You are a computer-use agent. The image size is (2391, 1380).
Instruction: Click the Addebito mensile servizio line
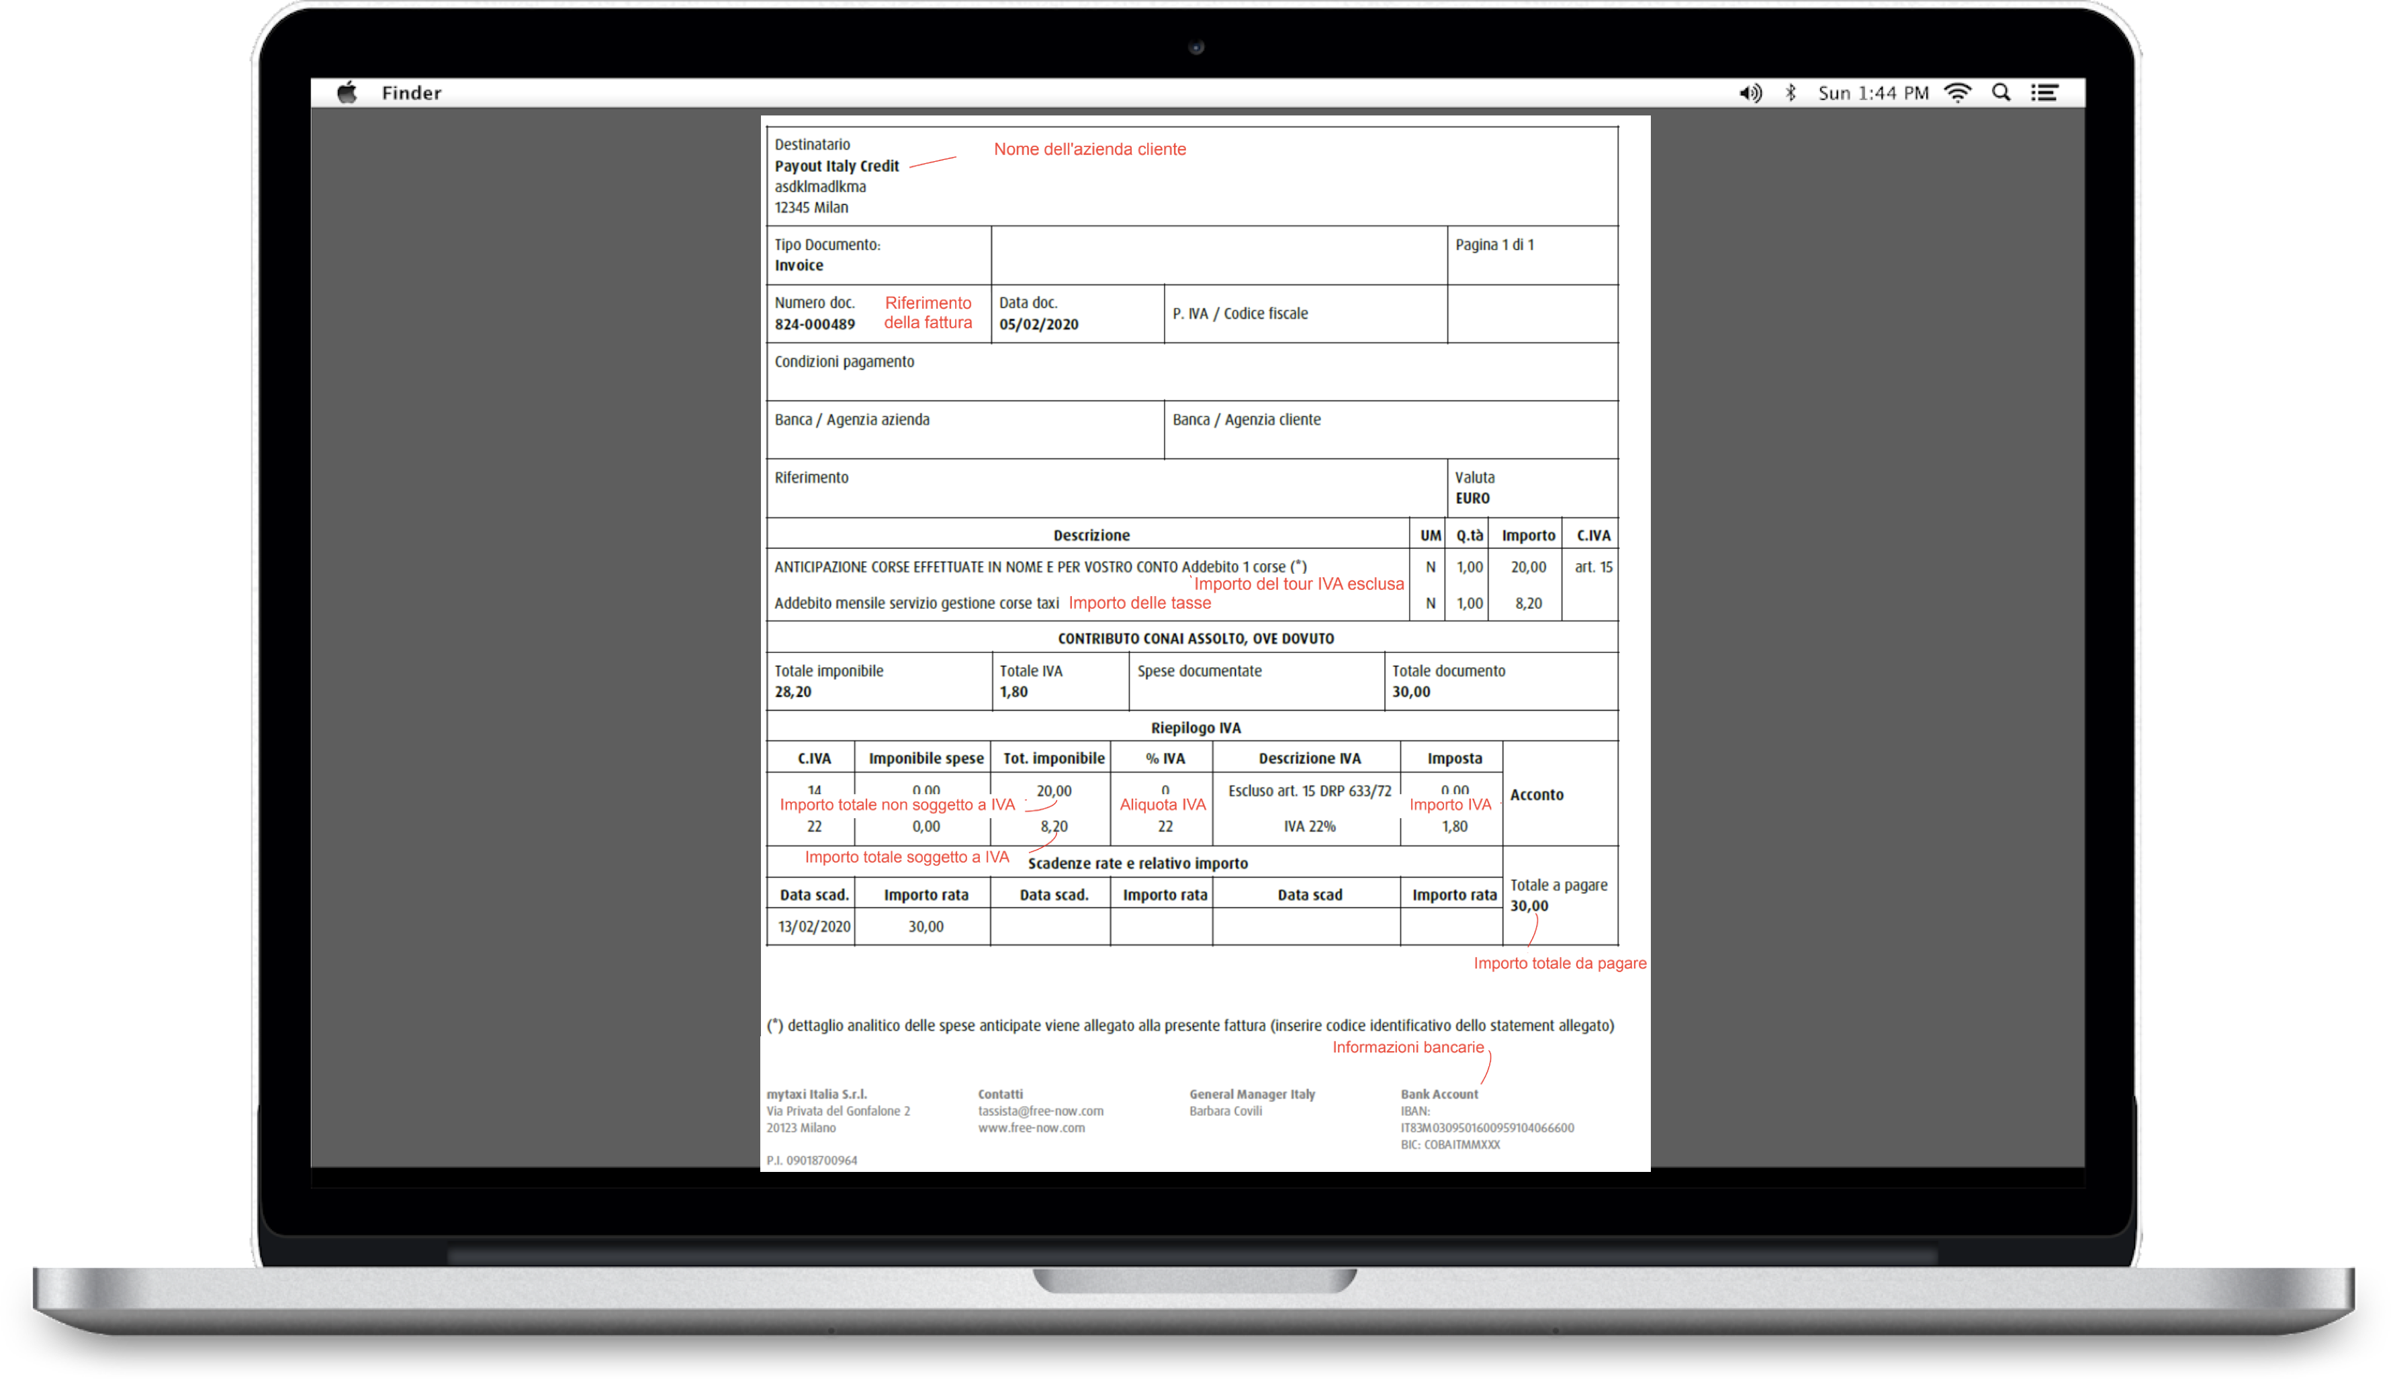(x=916, y=604)
